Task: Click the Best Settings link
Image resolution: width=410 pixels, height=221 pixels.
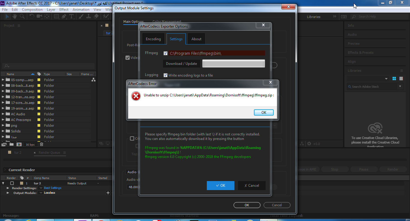Action: [53, 188]
